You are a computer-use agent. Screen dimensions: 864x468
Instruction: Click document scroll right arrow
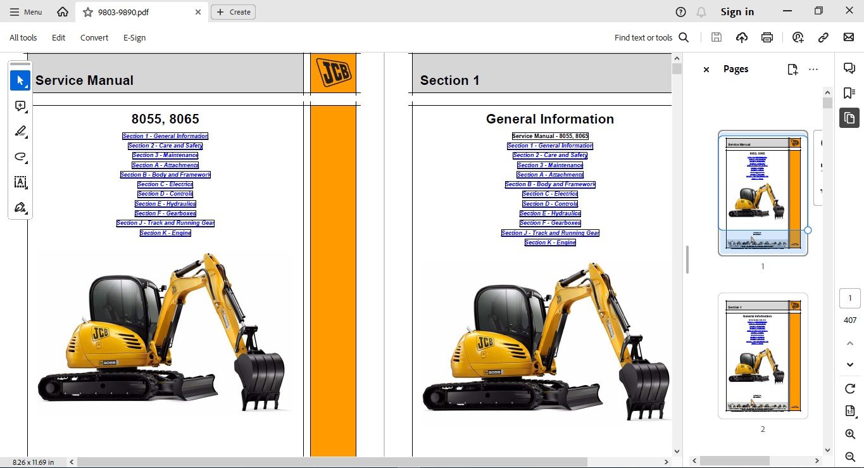coord(667,462)
